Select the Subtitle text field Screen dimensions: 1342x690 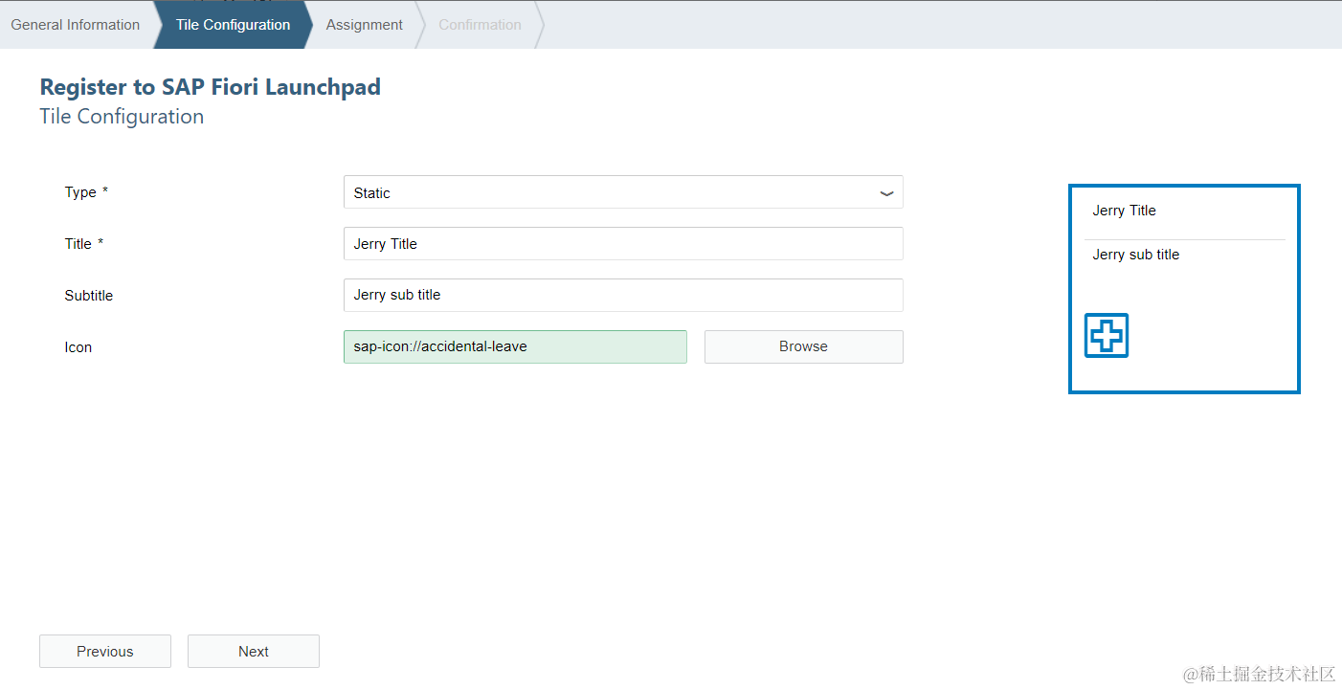point(622,295)
